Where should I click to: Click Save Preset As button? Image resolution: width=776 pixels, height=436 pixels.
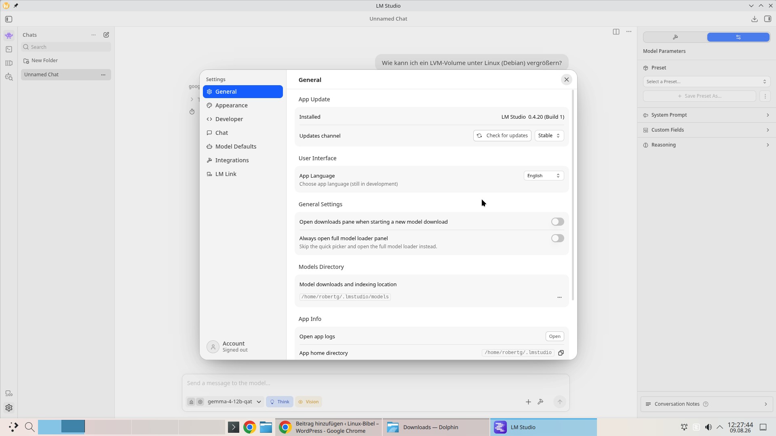(699, 96)
